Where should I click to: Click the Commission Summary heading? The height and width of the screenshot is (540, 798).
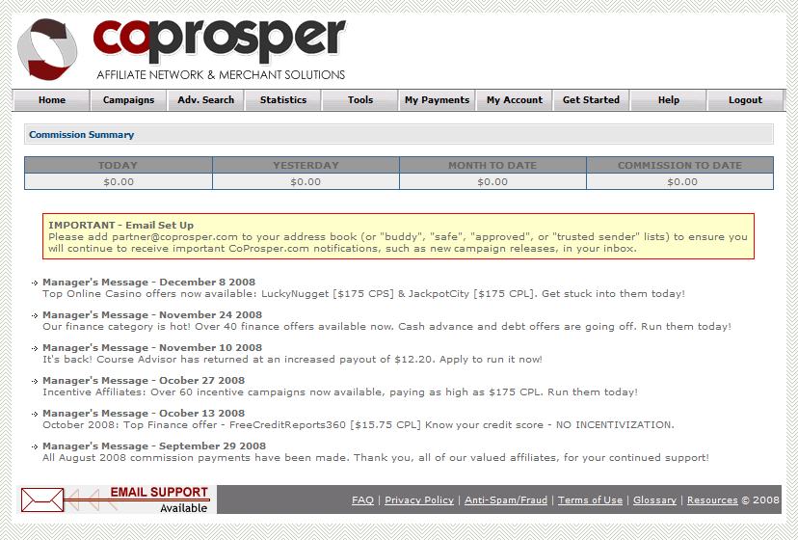[81, 134]
